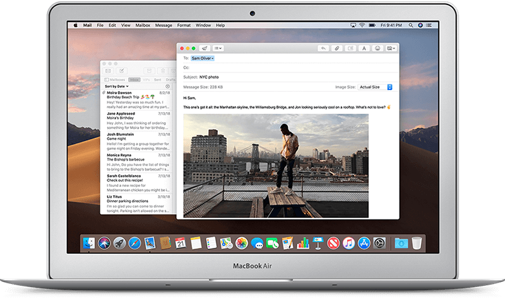The image size is (505, 299).
Task: Switch to the Inbox favorites tab
Action: click(134, 79)
